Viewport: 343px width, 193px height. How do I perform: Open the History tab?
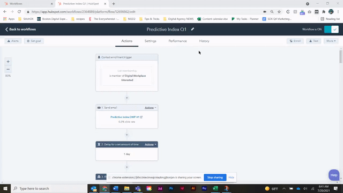pyautogui.click(x=204, y=41)
